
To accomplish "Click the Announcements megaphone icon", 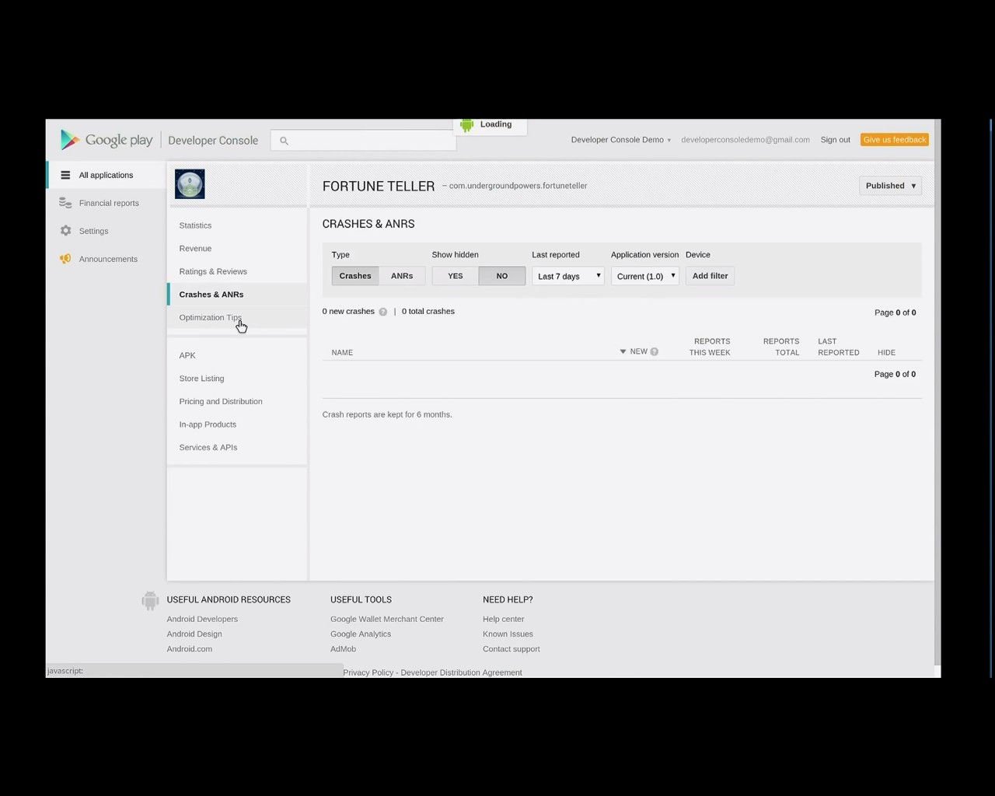I will pyautogui.click(x=65, y=259).
